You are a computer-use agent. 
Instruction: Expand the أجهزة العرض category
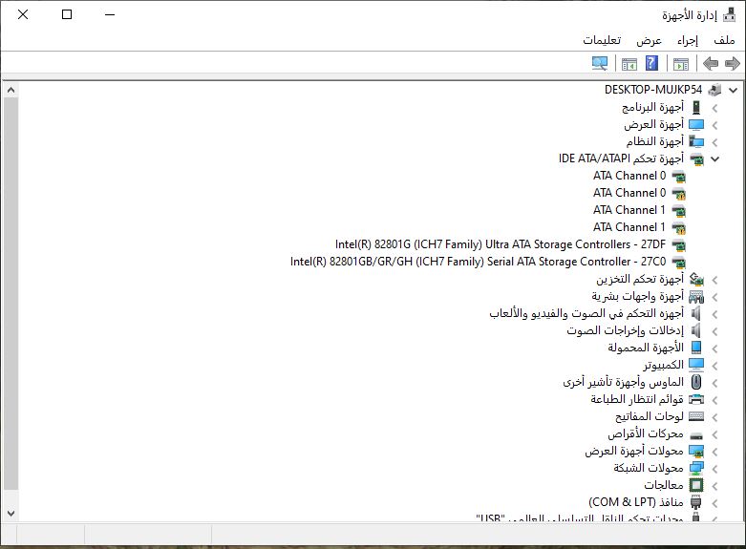(x=714, y=126)
